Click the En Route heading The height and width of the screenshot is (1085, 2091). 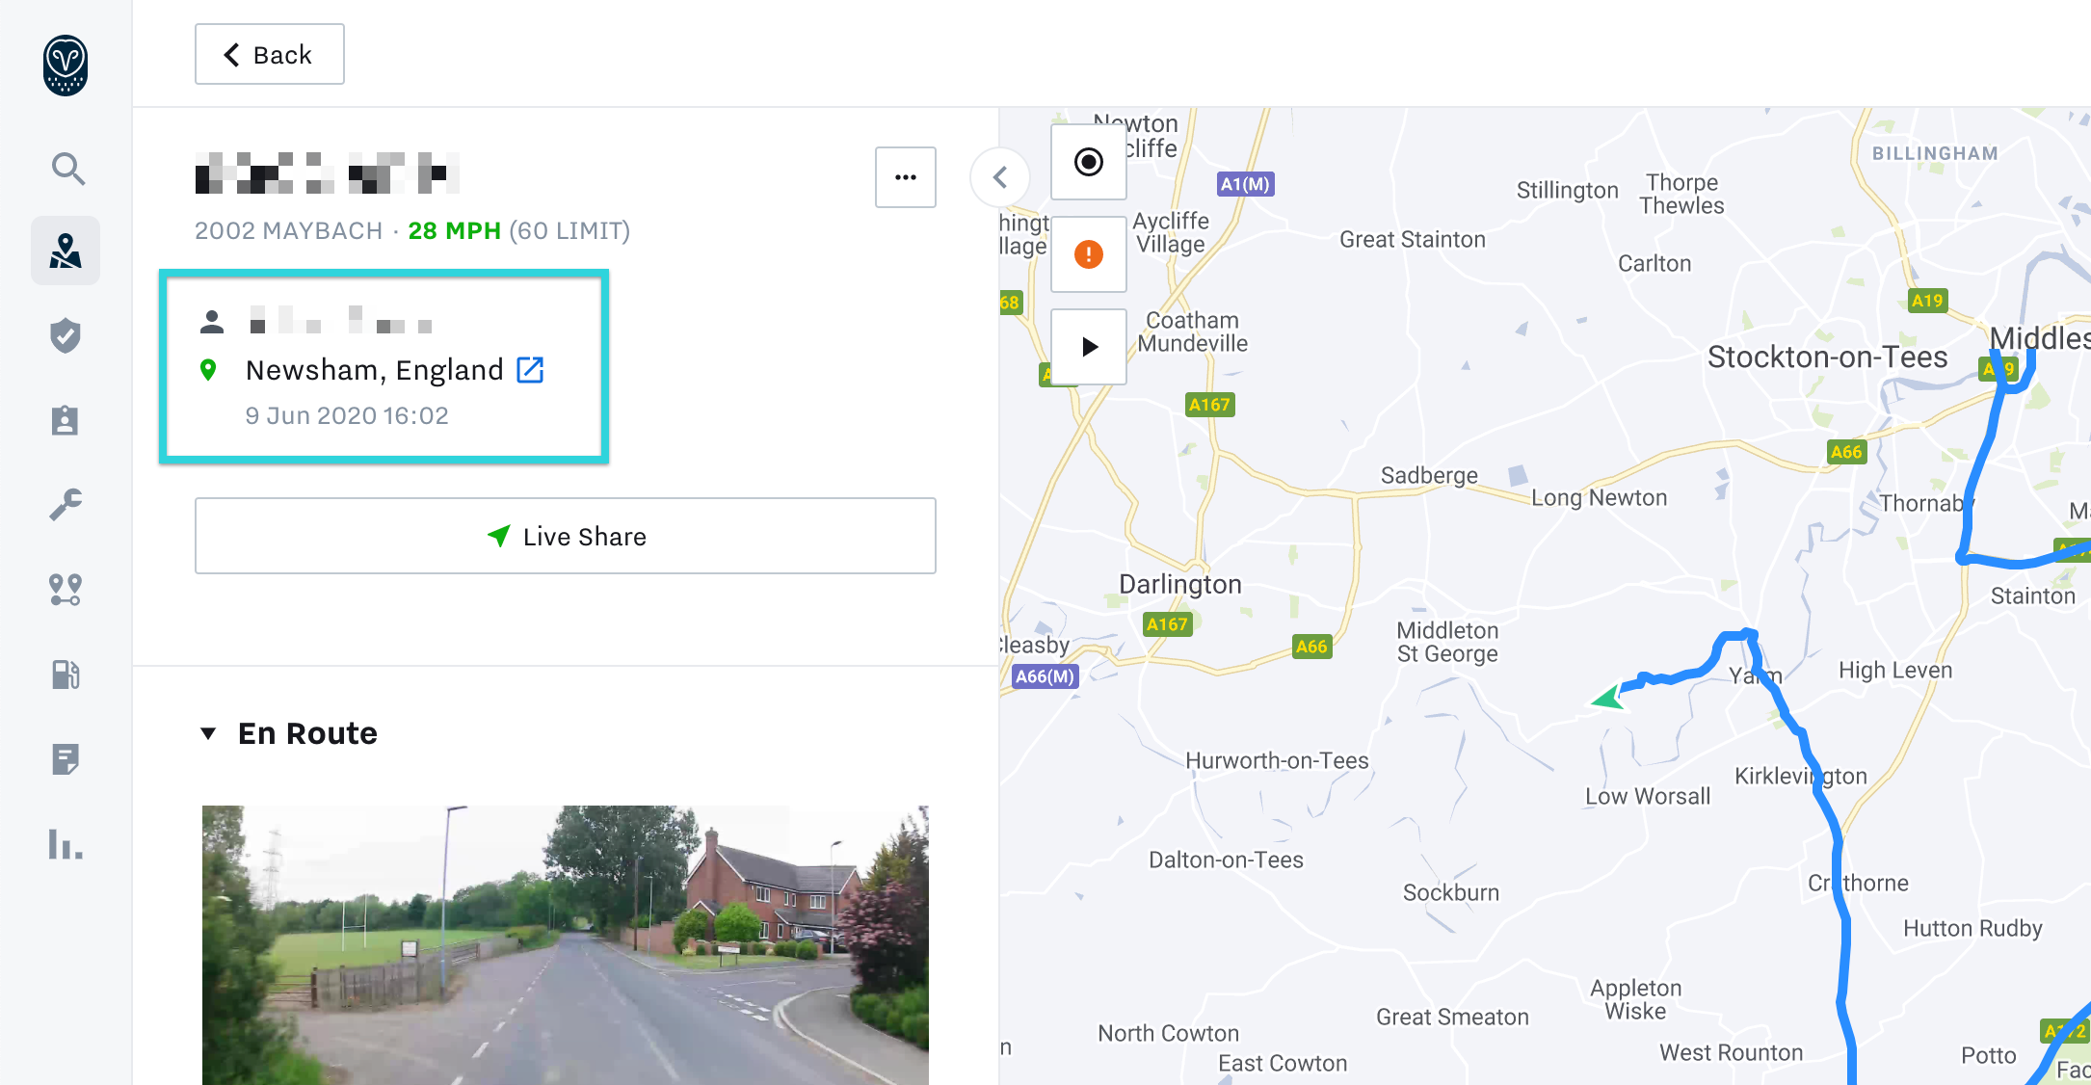[307, 733]
